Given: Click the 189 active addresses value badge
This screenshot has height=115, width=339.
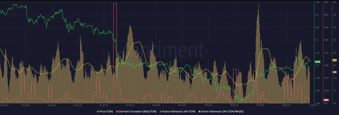Looking at the screenshot, I should (334, 72).
